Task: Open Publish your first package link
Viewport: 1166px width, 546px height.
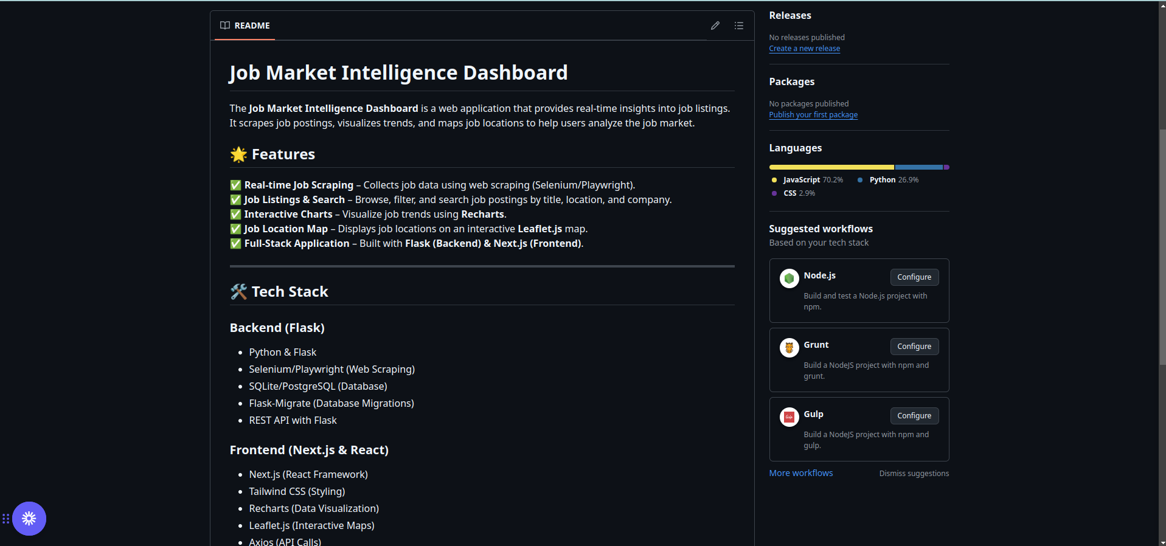Action: (813, 115)
